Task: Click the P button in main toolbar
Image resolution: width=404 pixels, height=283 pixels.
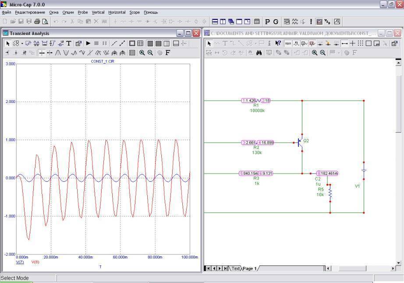Action: pos(268,21)
